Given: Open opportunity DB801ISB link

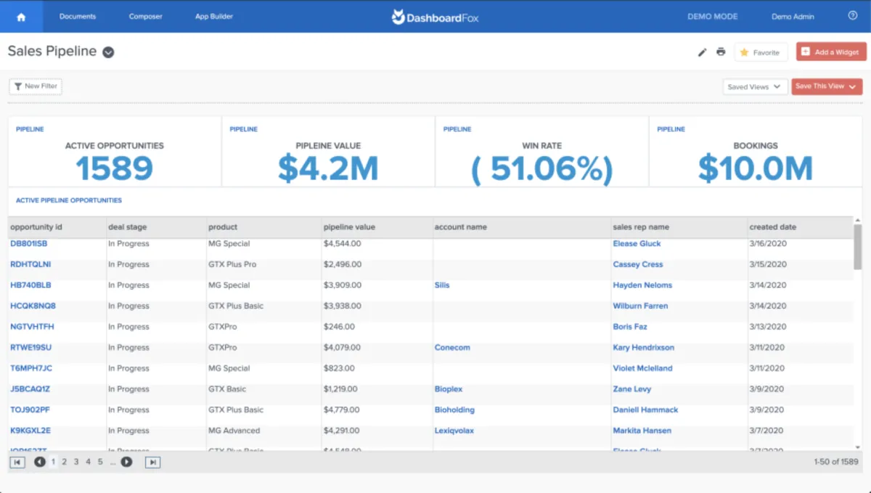Looking at the screenshot, I should tap(29, 244).
